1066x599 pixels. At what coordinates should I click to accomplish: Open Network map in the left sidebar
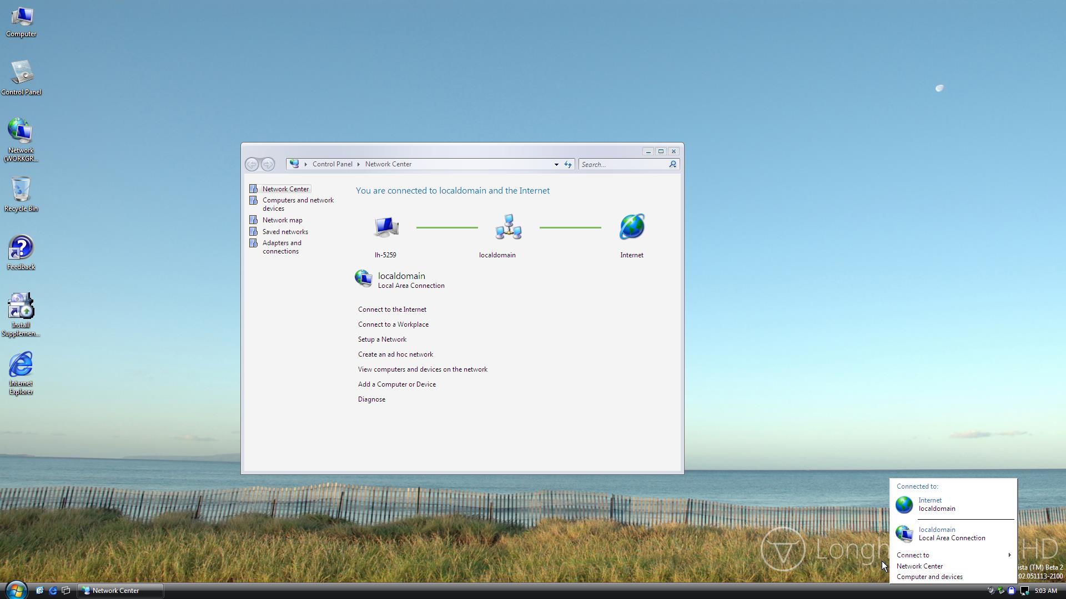(x=282, y=220)
